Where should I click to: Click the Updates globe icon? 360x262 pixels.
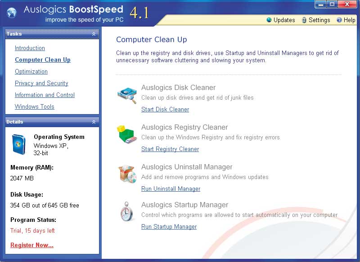(269, 20)
